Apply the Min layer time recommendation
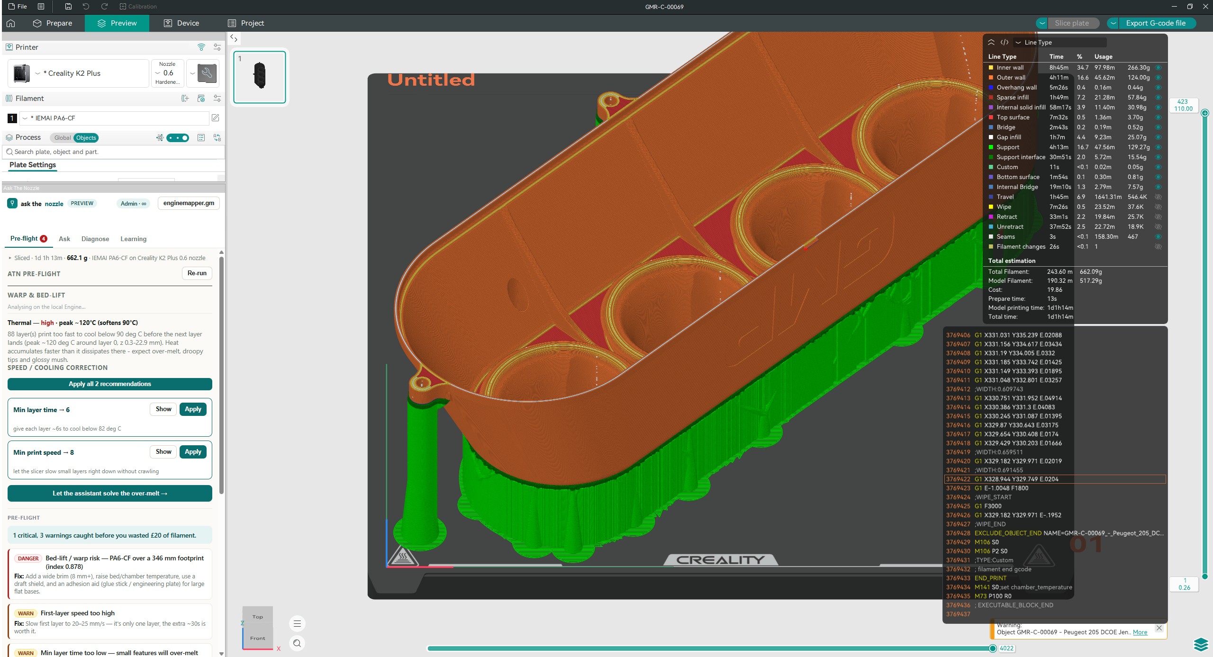This screenshot has width=1213, height=657. point(193,409)
